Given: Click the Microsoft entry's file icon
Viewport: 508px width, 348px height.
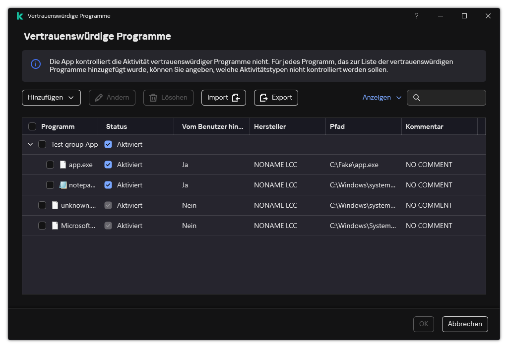Looking at the screenshot, I should [x=55, y=226].
